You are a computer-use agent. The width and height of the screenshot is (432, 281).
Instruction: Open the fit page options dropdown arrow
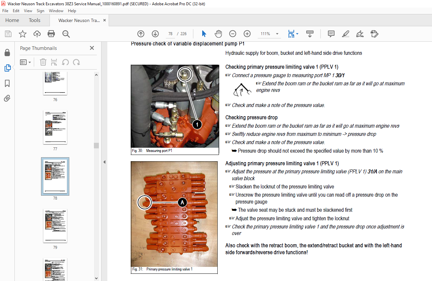[297, 34]
